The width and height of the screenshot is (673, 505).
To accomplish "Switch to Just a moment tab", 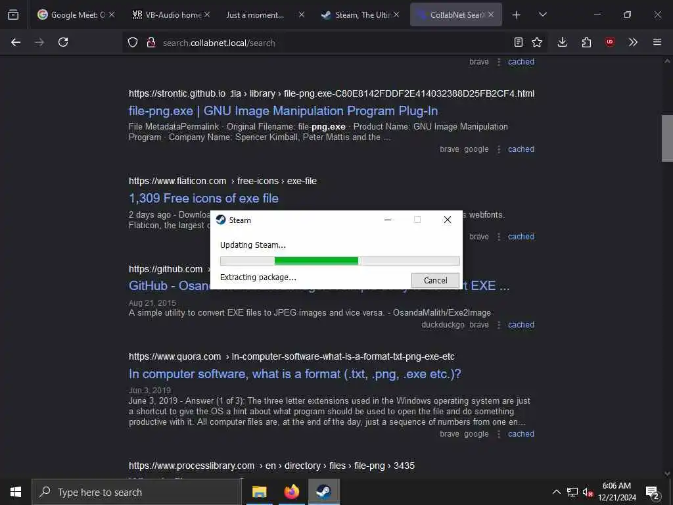I will point(265,14).
